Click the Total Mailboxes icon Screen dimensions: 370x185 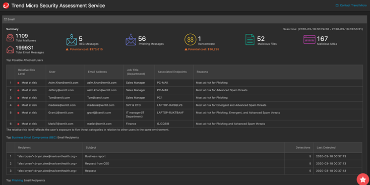[x=10, y=38]
